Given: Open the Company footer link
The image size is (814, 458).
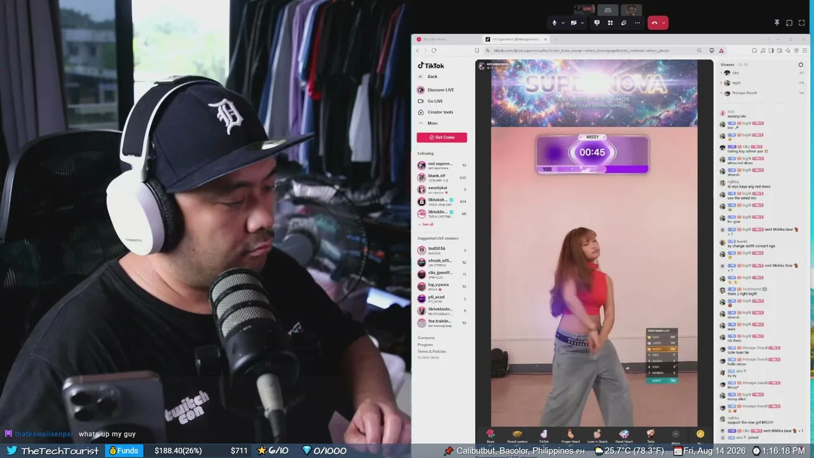Looking at the screenshot, I should 426,338.
